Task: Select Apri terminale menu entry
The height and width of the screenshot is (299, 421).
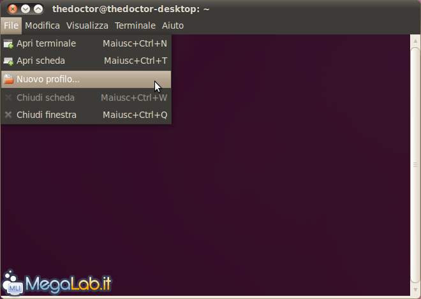Action: 86,43
